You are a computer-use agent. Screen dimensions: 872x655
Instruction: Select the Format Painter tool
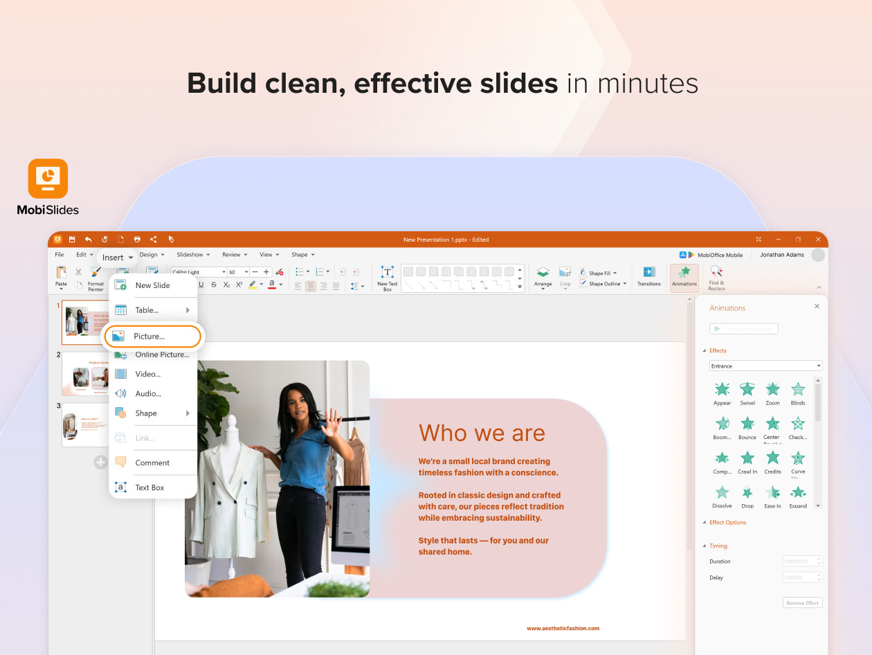pyautogui.click(x=96, y=276)
